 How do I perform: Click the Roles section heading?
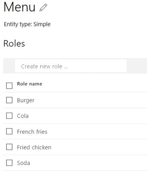tap(14, 43)
